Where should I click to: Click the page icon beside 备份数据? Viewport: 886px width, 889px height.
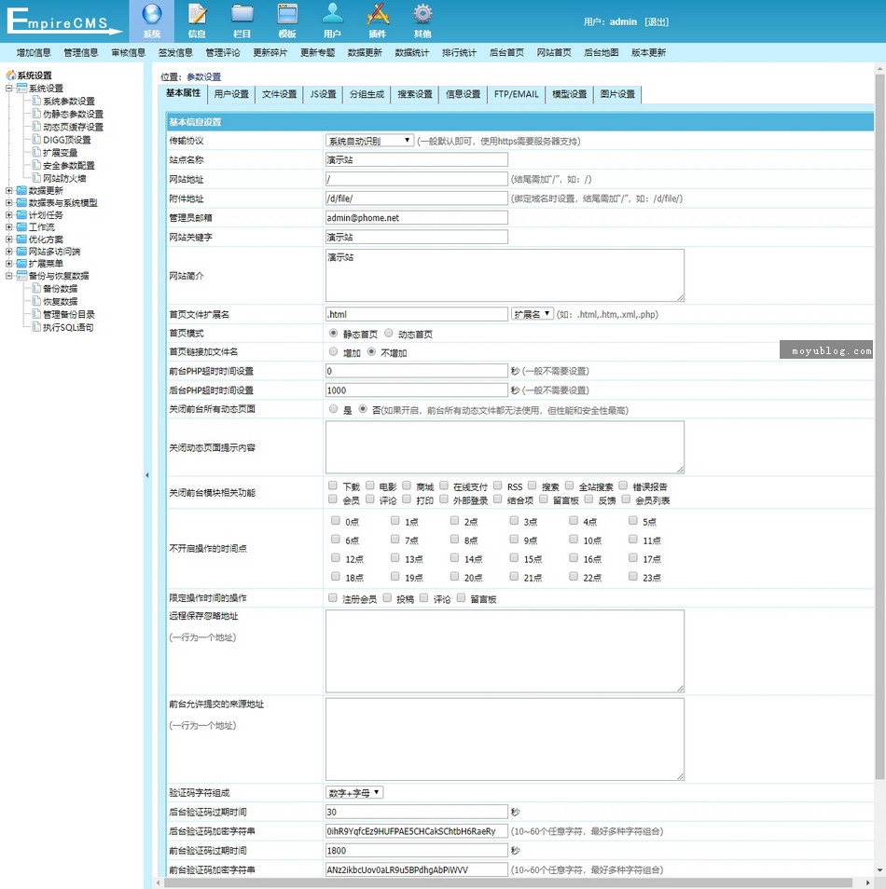(x=36, y=288)
